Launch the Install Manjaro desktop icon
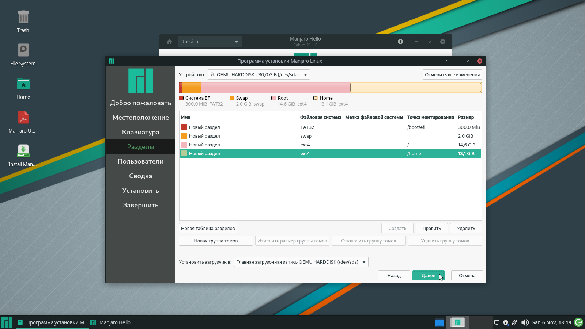585x329 pixels. click(x=23, y=156)
